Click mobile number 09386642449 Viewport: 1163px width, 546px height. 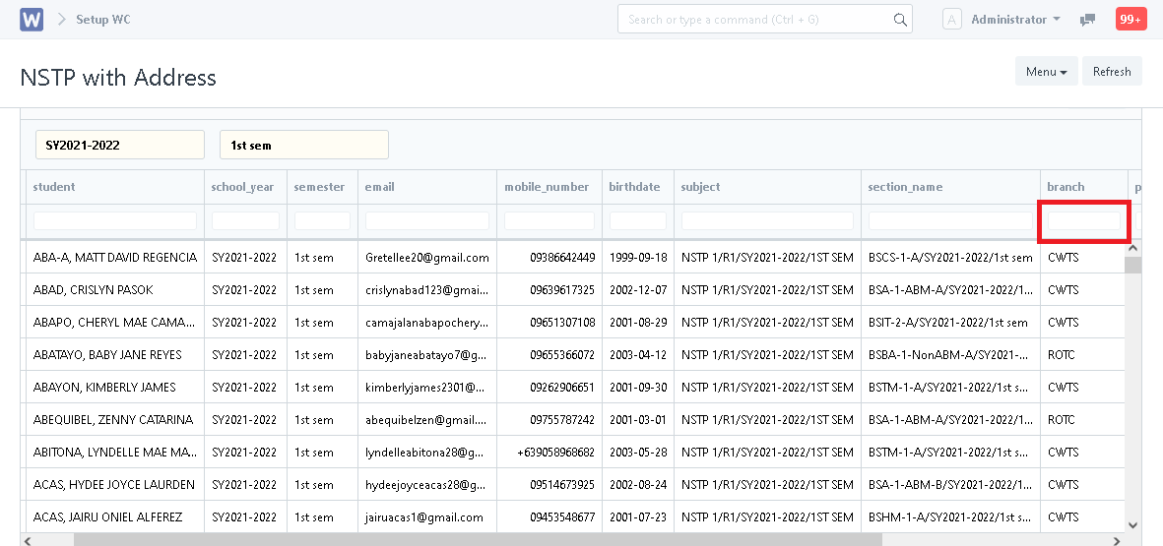tap(549, 258)
